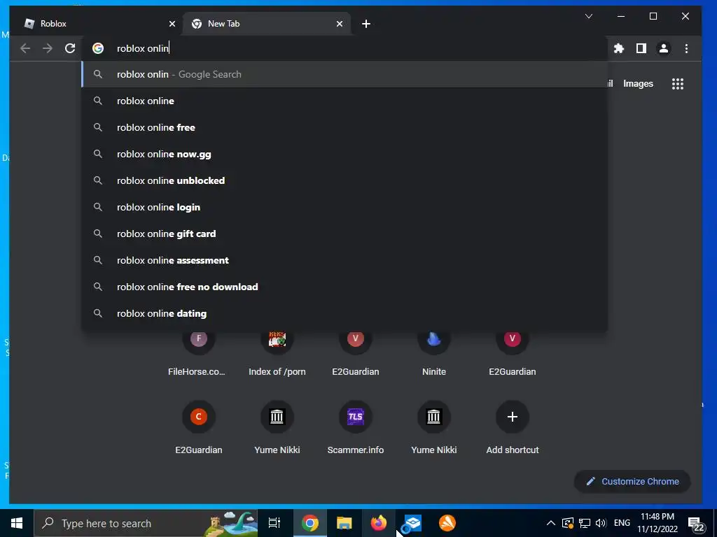Click the Images link
This screenshot has height=537, width=717.
(638, 84)
